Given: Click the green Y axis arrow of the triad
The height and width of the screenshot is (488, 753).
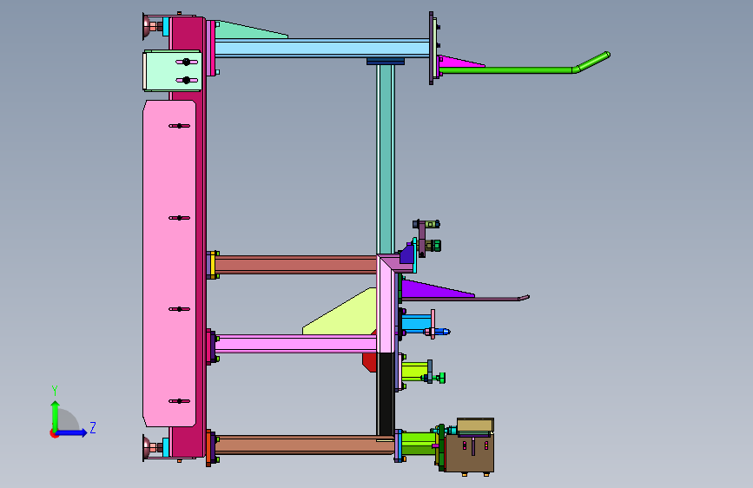Looking at the screenshot, I should (56, 414).
